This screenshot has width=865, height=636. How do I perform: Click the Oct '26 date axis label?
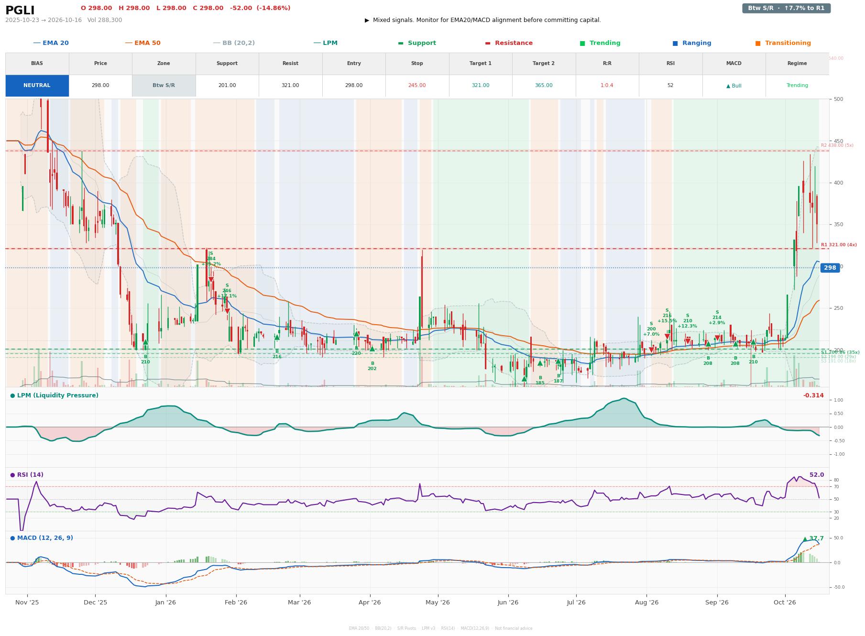(785, 603)
